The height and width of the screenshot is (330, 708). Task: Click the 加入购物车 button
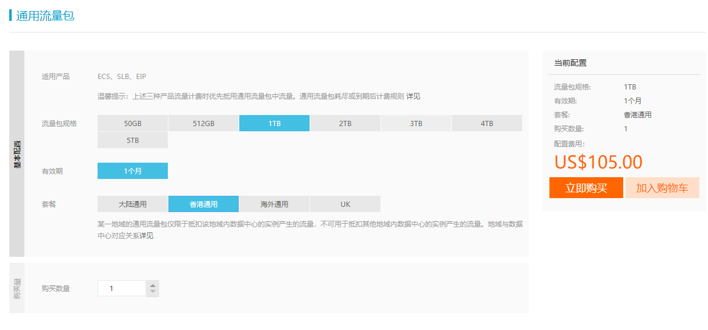(x=662, y=188)
